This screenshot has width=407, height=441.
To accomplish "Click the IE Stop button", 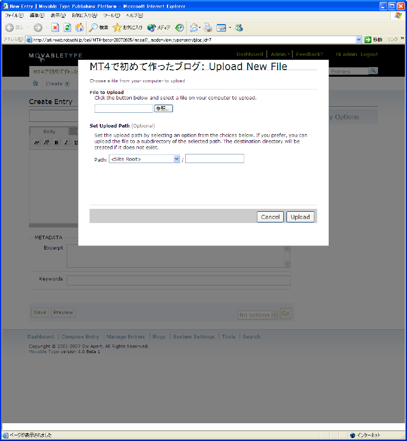I will tap(55, 28).
